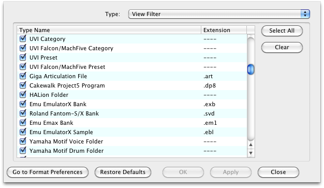Select the 'UVI Category' row text
Viewport: 324px width, 188px height.
47,39
